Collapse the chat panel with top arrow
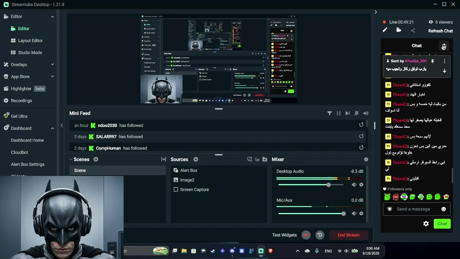This screenshot has height=259, width=460. point(376,12)
